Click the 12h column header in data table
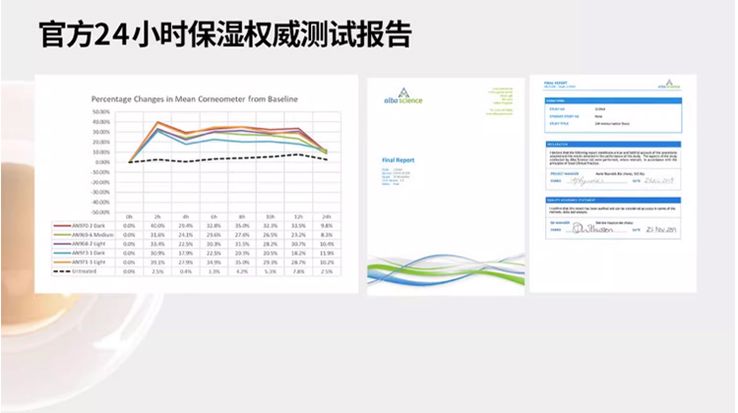 [298, 217]
